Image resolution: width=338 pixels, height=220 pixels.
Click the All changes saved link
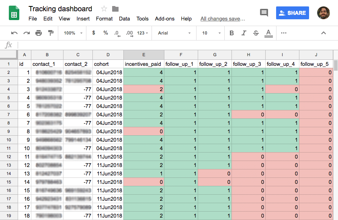tap(223, 19)
